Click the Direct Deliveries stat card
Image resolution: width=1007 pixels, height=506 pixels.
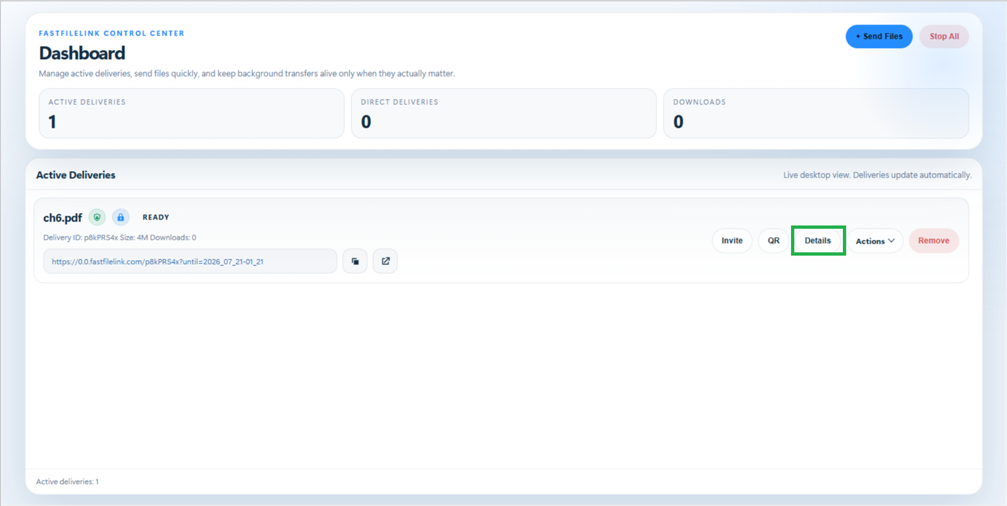pyautogui.click(x=503, y=113)
